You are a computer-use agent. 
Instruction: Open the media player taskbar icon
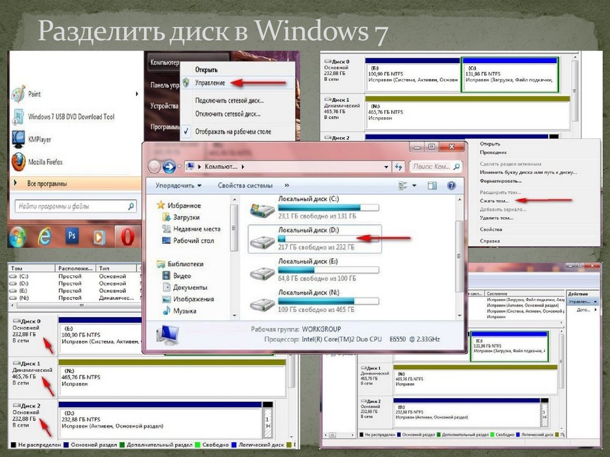tap(99, 237)
